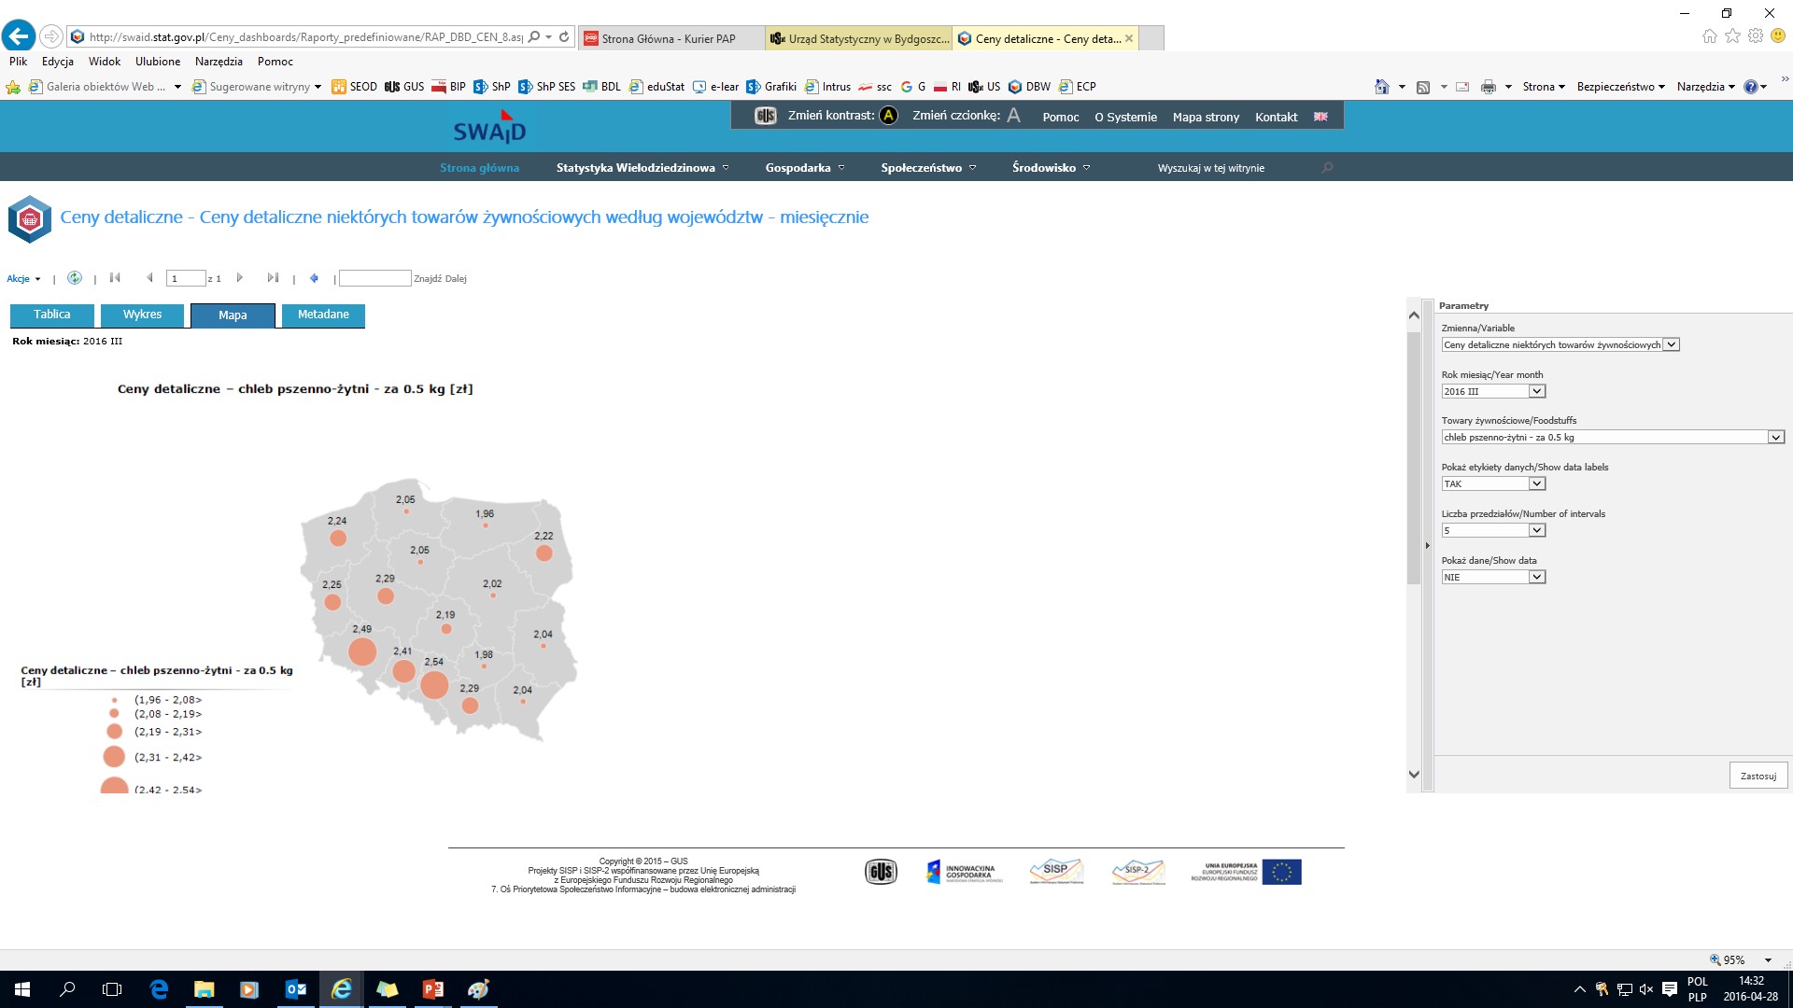
Task: Switch to the Tablica tab
Action: pyautogui.click(x=52, y=315)
